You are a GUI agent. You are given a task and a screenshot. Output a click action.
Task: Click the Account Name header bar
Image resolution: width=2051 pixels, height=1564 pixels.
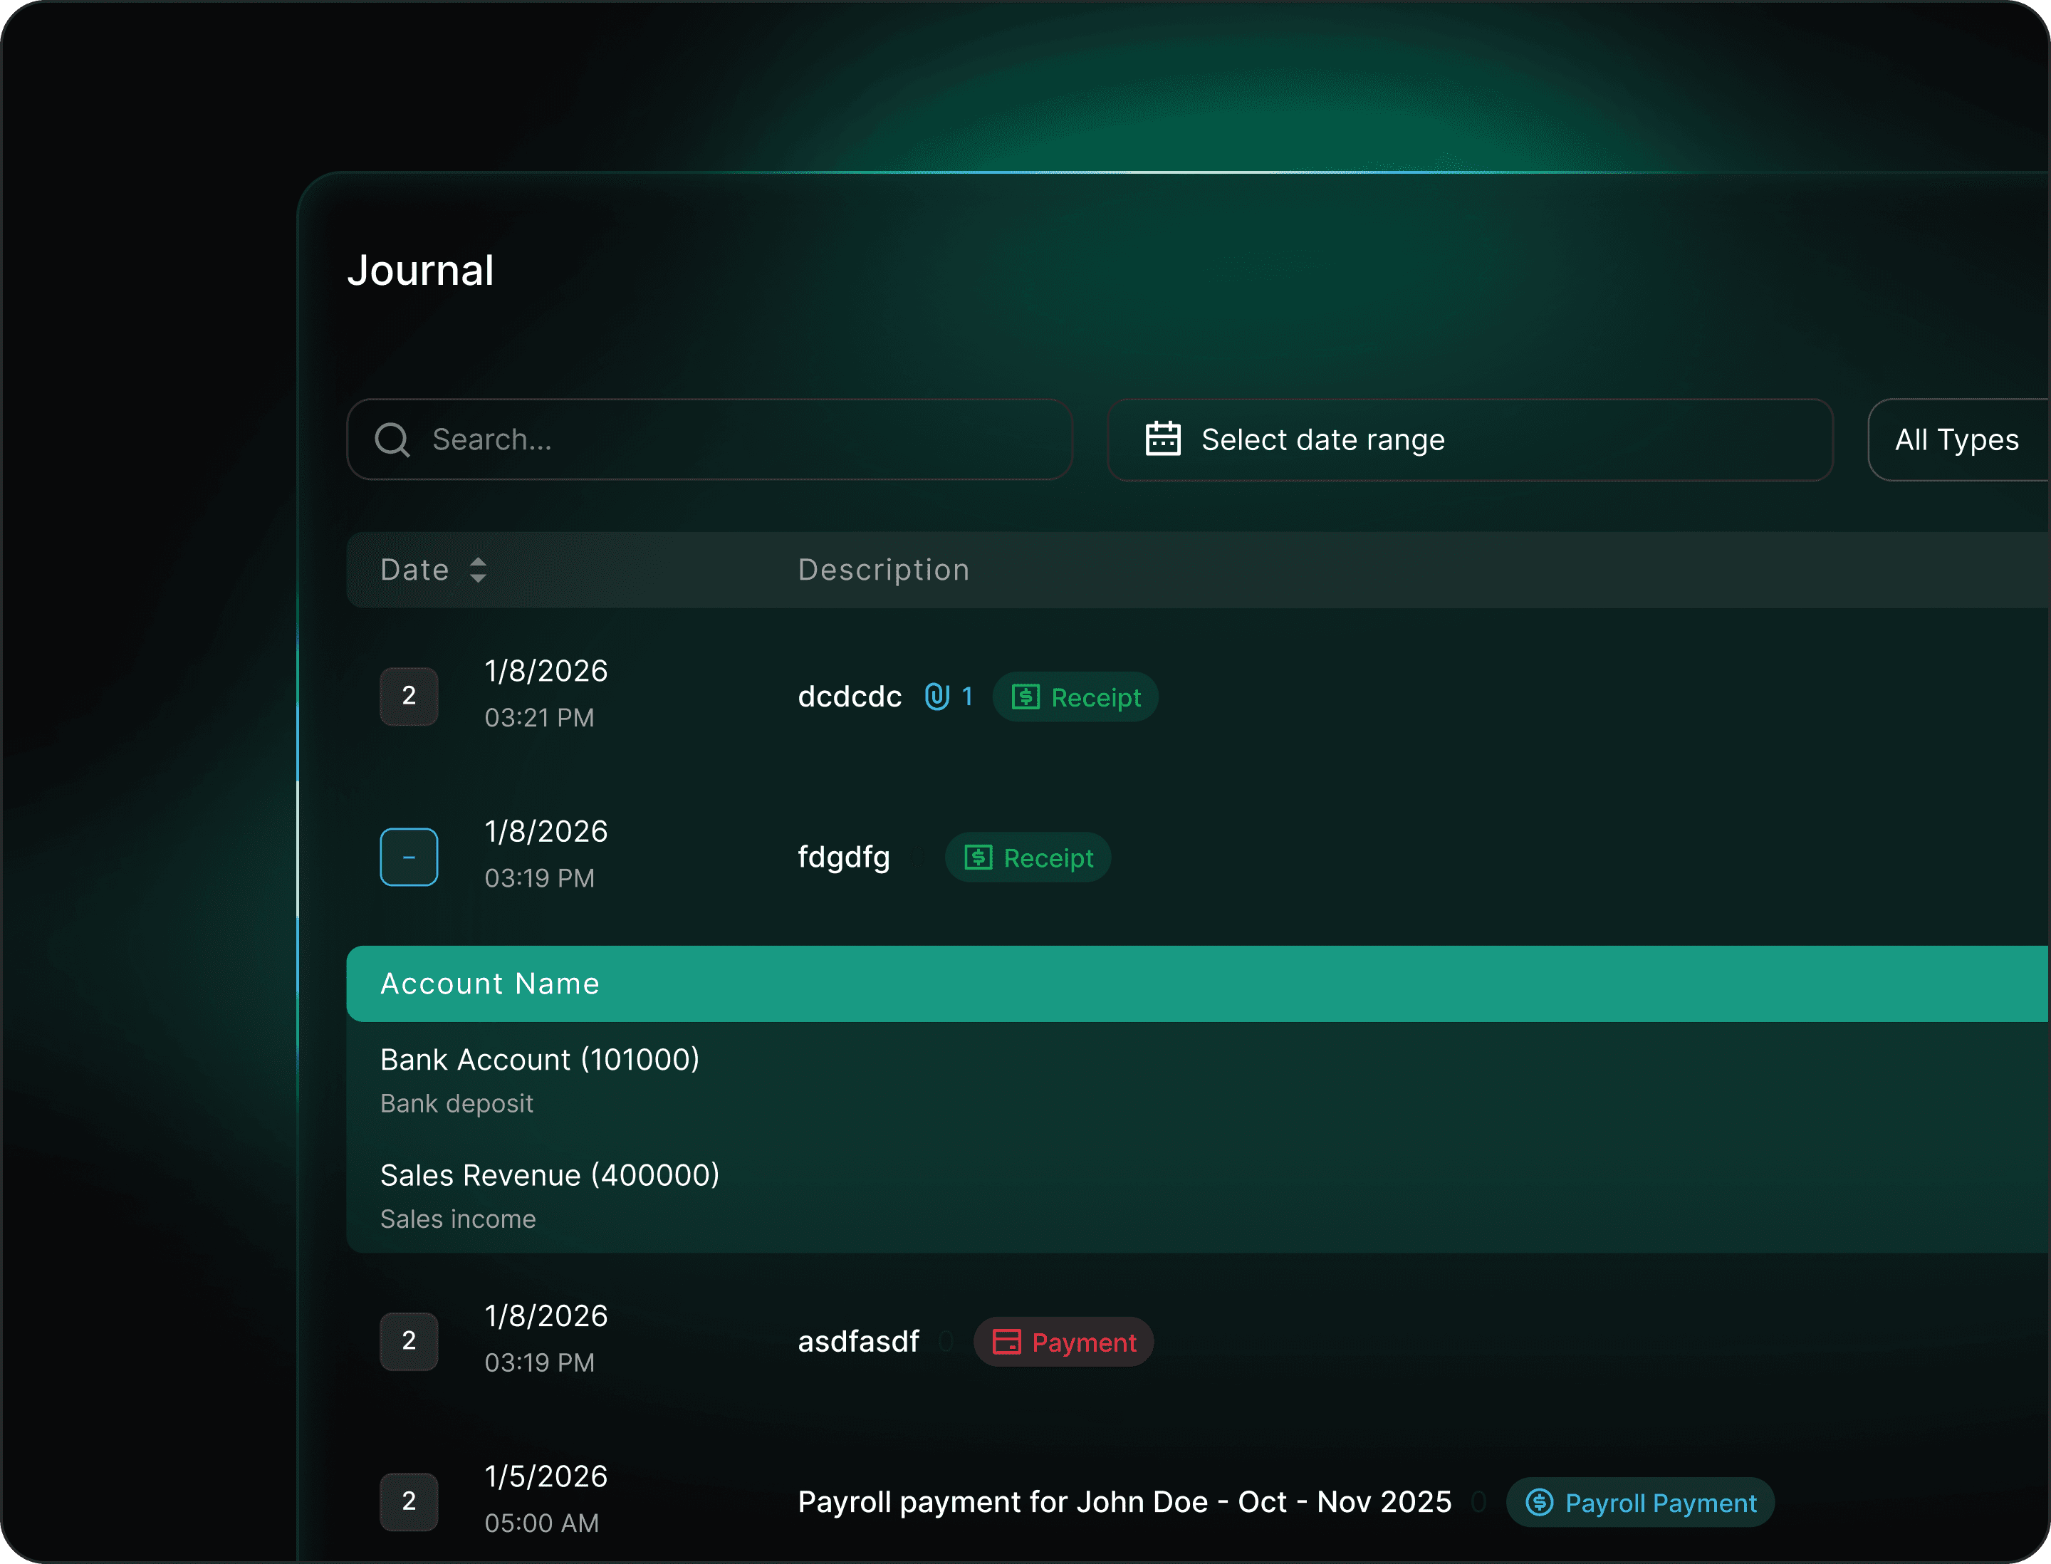(491, 984)
